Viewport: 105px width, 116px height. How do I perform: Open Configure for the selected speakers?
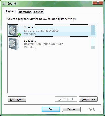click(x=17, y=99)
